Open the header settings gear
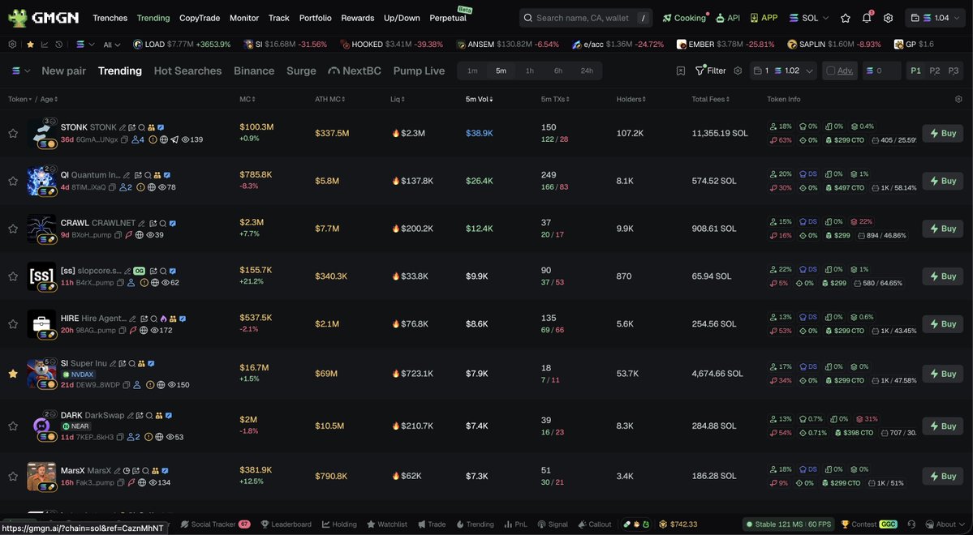The image size is (973, 535). click(x=888, y=18)
